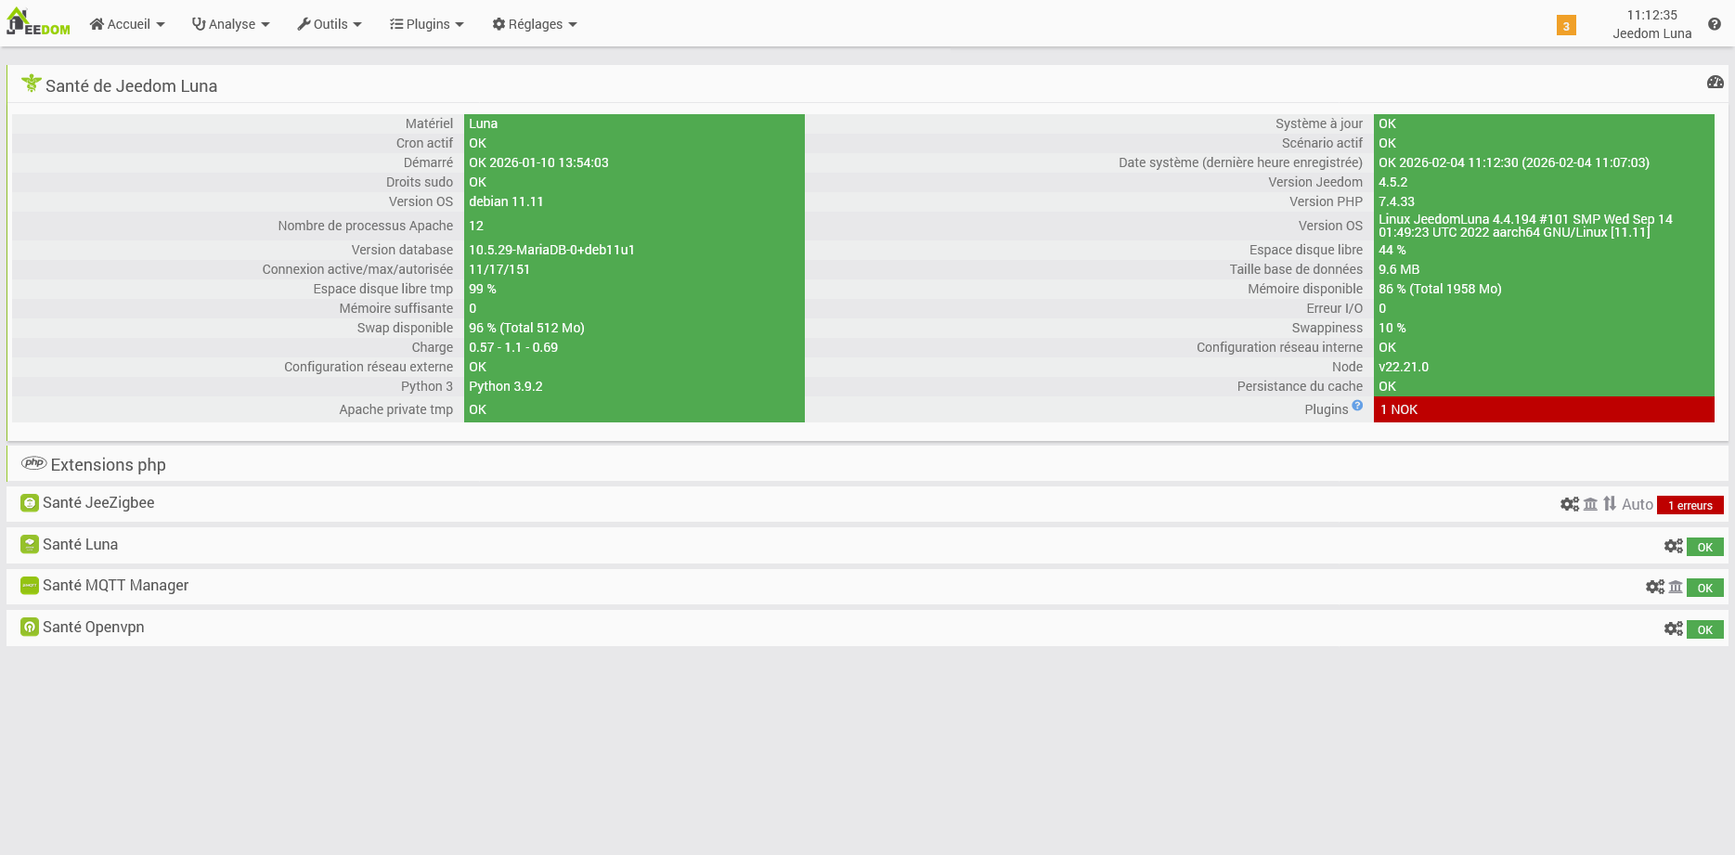Open the Analyse dropdown menu
Image resolution: width=1735 pixels, height=855 pixels.
pos(231,24)
